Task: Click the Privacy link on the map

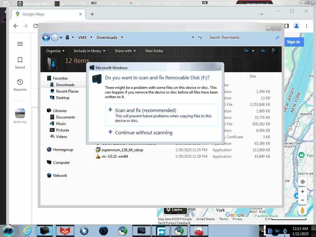Action: pyautogui.click(x=237, y=219)
